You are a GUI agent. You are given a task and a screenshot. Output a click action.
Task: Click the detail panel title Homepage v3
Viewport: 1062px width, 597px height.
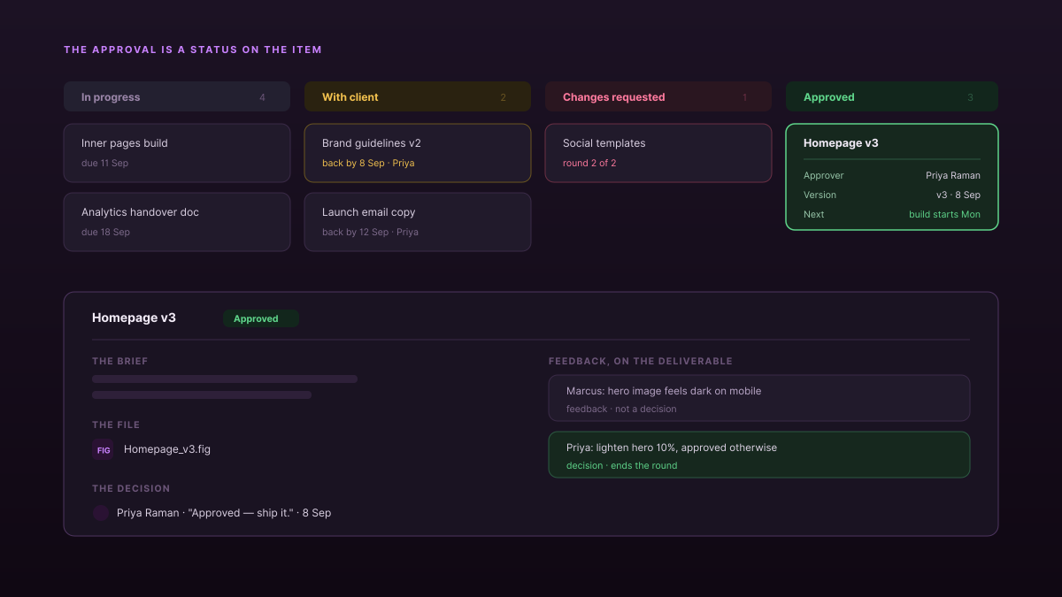coord(134,318)
